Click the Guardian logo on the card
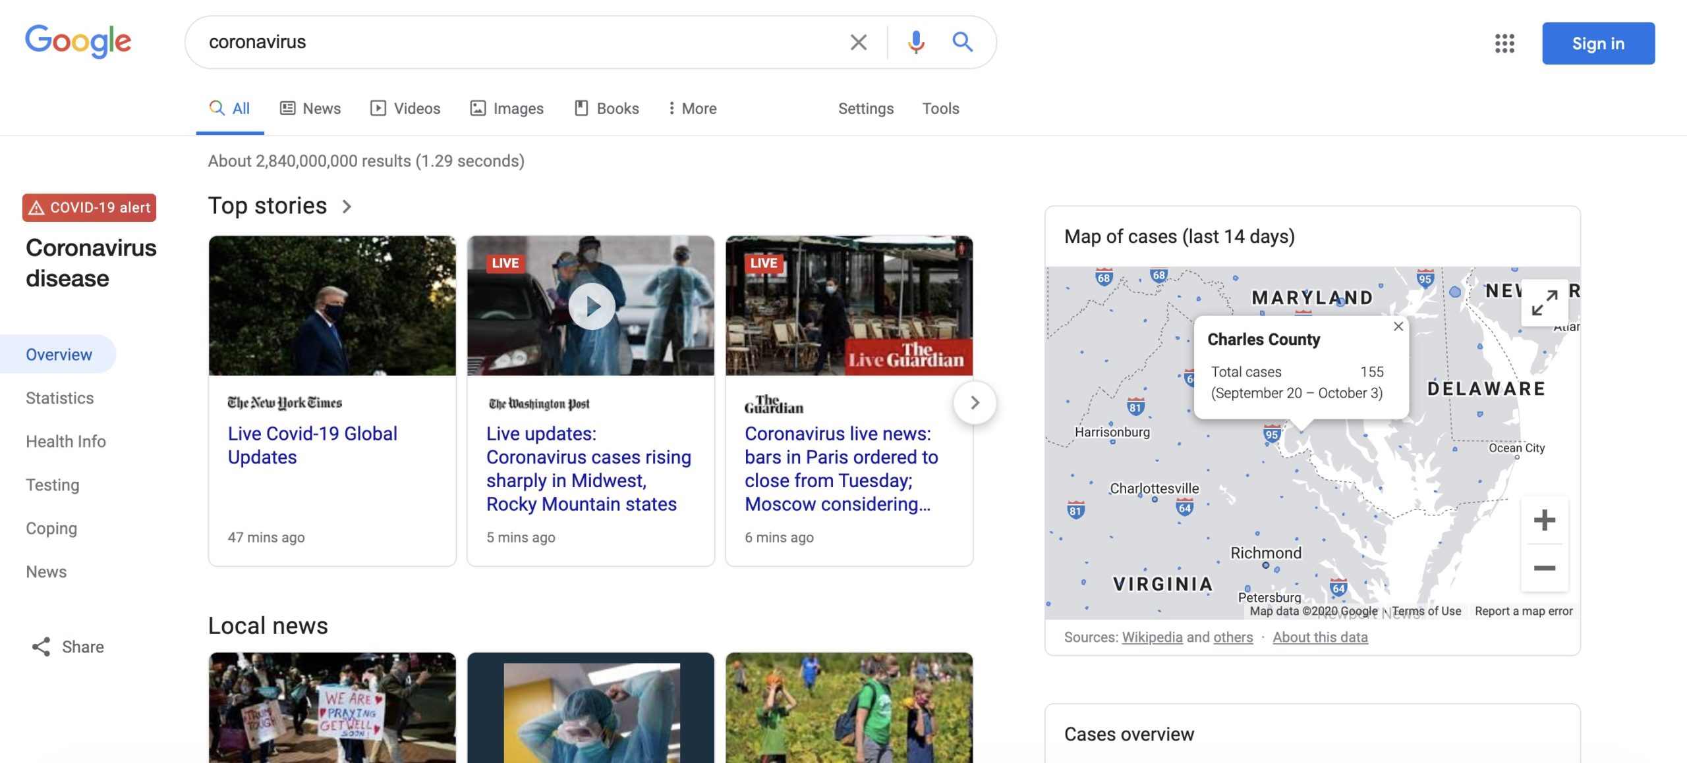Image resolution: width=1687 pixels, height=763 pixels. tap(774, 404)
